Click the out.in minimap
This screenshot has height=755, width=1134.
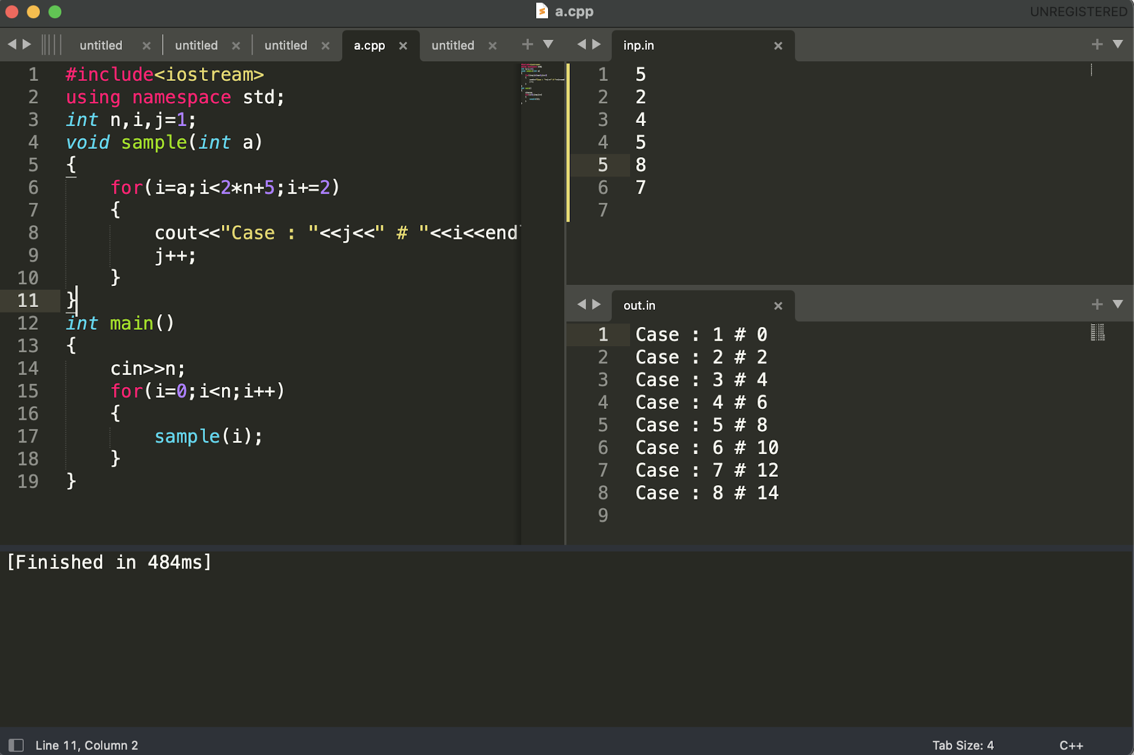point(1097,332)
